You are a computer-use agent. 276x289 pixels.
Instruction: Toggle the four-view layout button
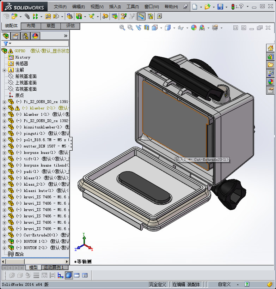85,275
